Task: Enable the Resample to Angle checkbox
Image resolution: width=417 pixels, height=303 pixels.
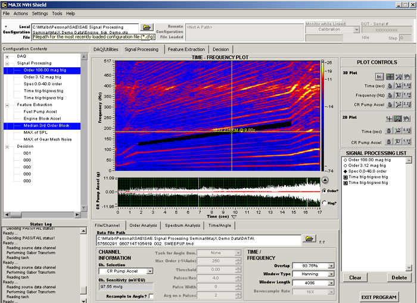Action: 151,296
